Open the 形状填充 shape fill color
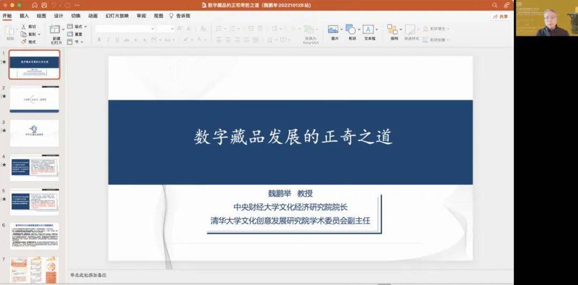 coord(436,28)
